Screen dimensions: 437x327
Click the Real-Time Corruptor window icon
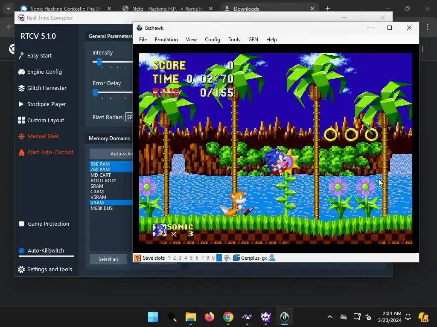point(21,17)
